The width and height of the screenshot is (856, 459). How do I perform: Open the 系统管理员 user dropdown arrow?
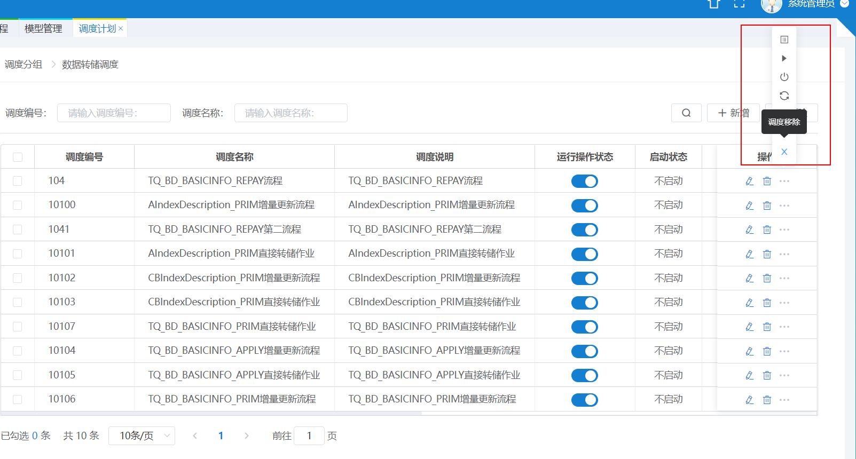844,4
